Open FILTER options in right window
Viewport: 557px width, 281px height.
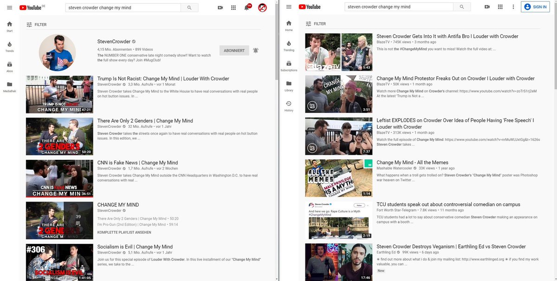[316, 24]
